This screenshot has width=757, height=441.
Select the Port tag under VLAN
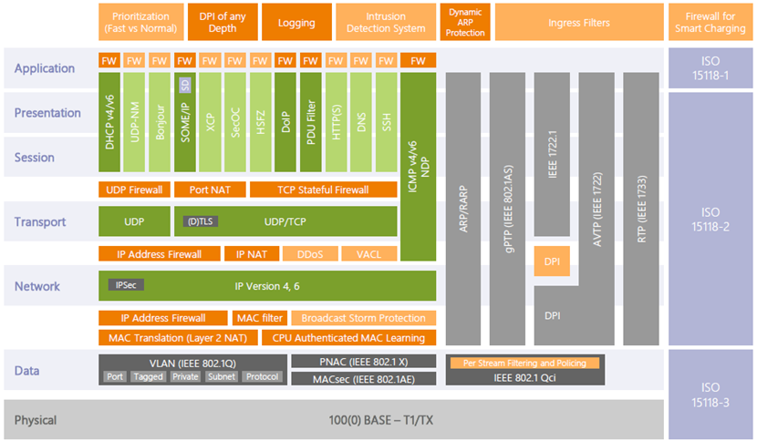pyautogui.click(x=115, y=376)
